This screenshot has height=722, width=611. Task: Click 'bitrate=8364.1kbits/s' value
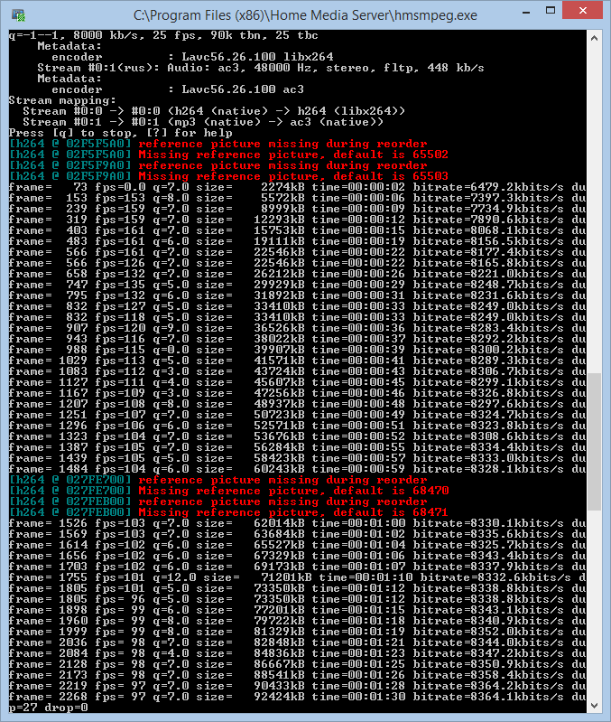click(488, 697)
